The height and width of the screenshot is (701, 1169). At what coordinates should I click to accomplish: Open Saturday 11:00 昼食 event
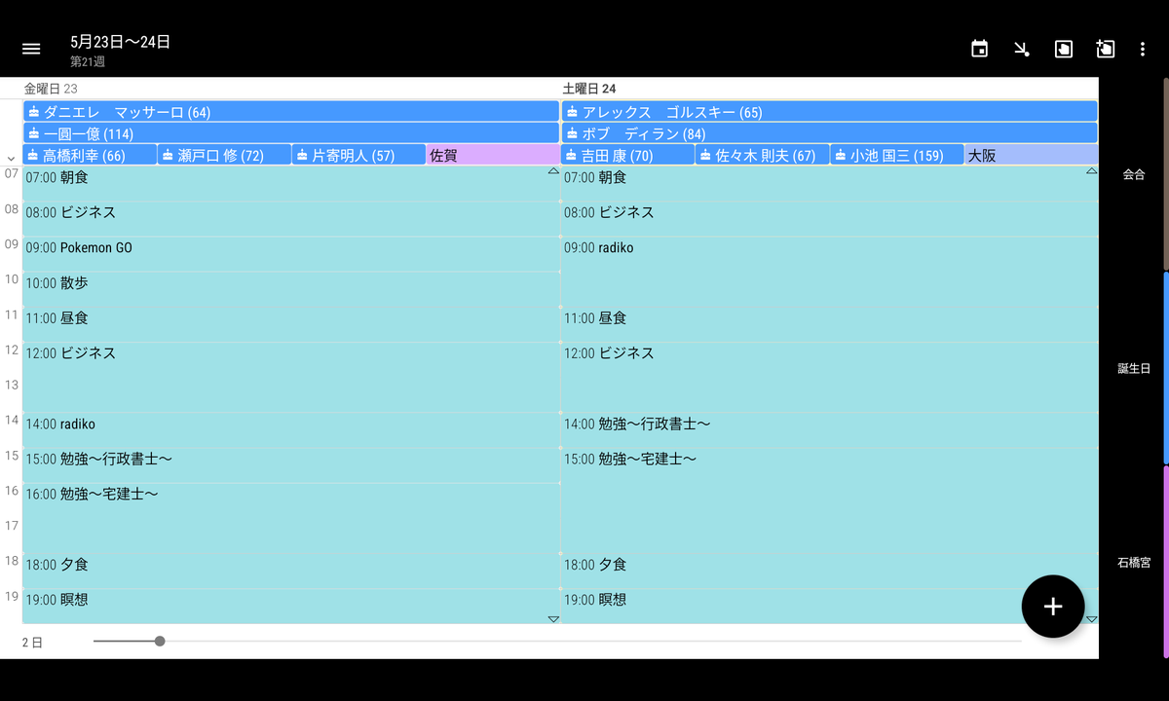(830, 323)
